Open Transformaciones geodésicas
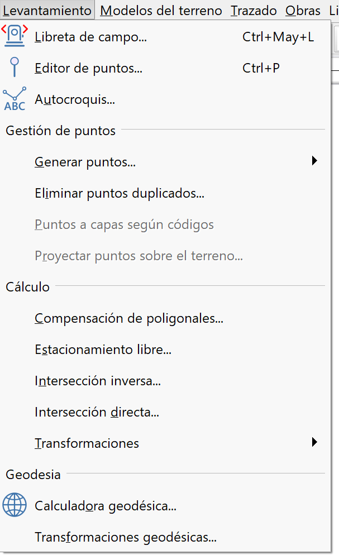 pos(126,537)
